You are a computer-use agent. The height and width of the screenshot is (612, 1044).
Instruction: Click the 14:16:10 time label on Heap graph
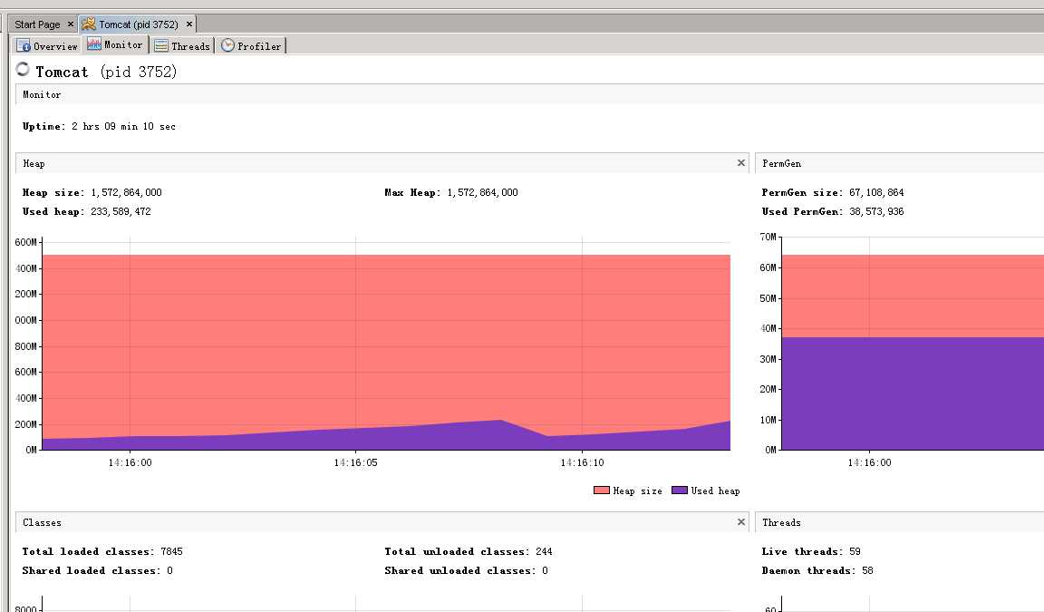click(x=582, y=462)
